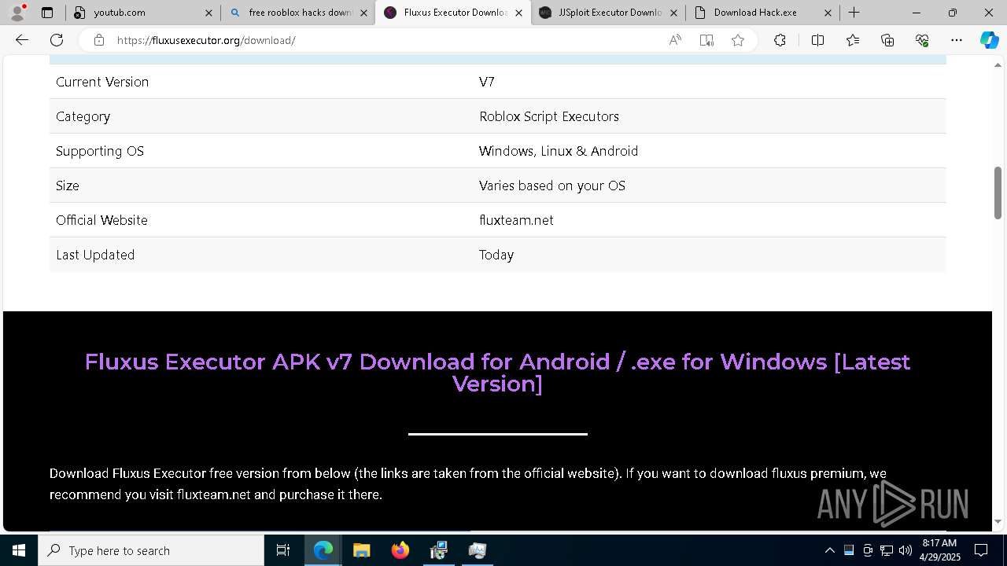Close the Download Hack.exe tab

click(828, 13)
